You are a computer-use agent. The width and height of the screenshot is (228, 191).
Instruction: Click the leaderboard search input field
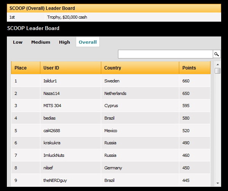(166, 54)
